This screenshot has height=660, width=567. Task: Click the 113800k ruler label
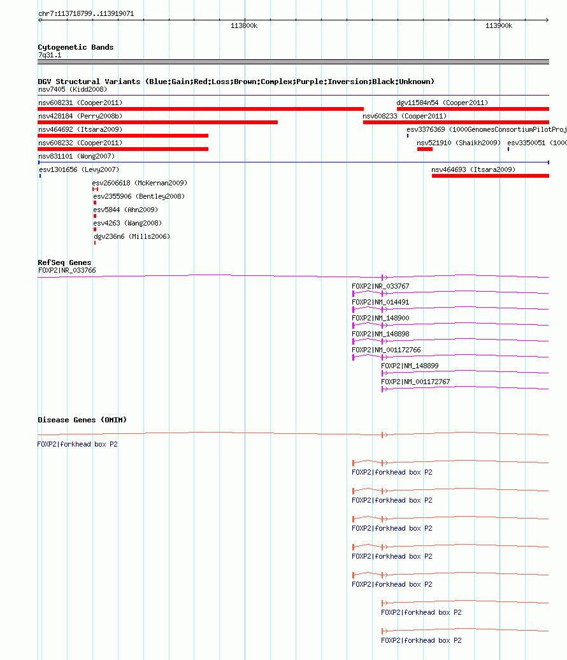[244, 25]
